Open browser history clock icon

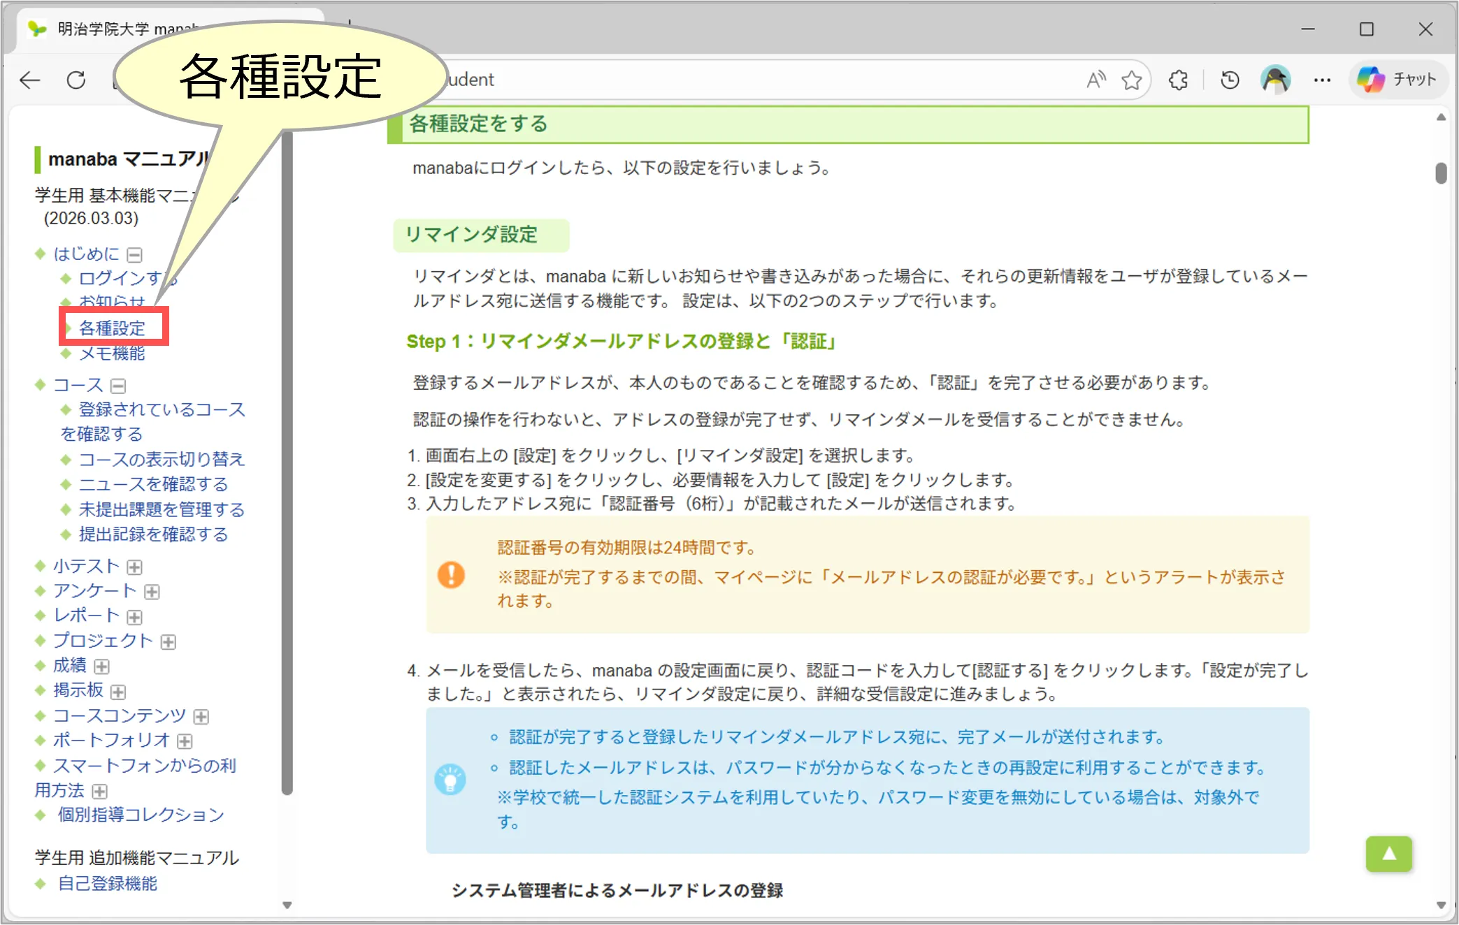tap(1230, 80)
